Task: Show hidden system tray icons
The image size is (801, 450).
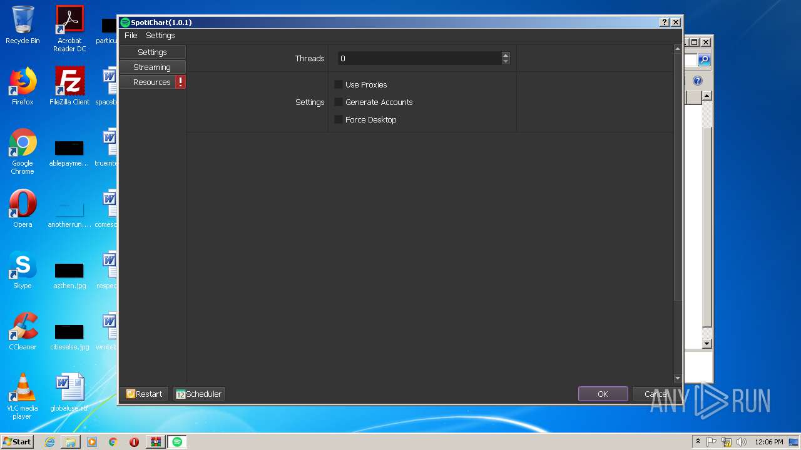Action: 698,441
